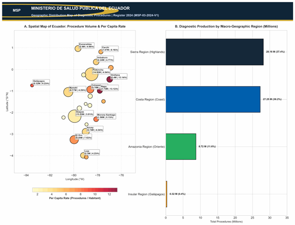
Task: Click the dark navy Sierra Region bar
Action: (215, 52)
